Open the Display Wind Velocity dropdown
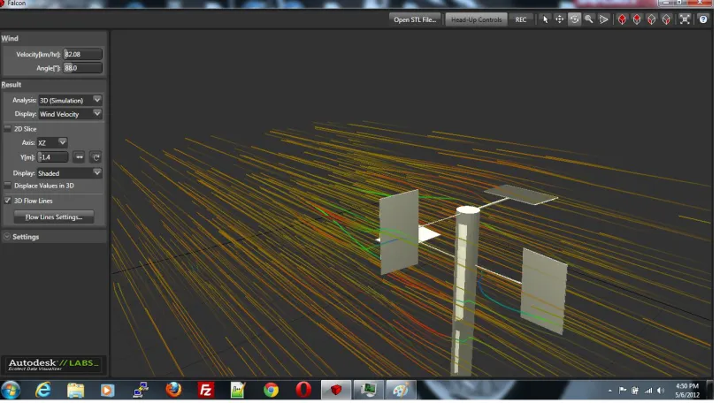The image size is (720, 403). click(x=70, y=115)
